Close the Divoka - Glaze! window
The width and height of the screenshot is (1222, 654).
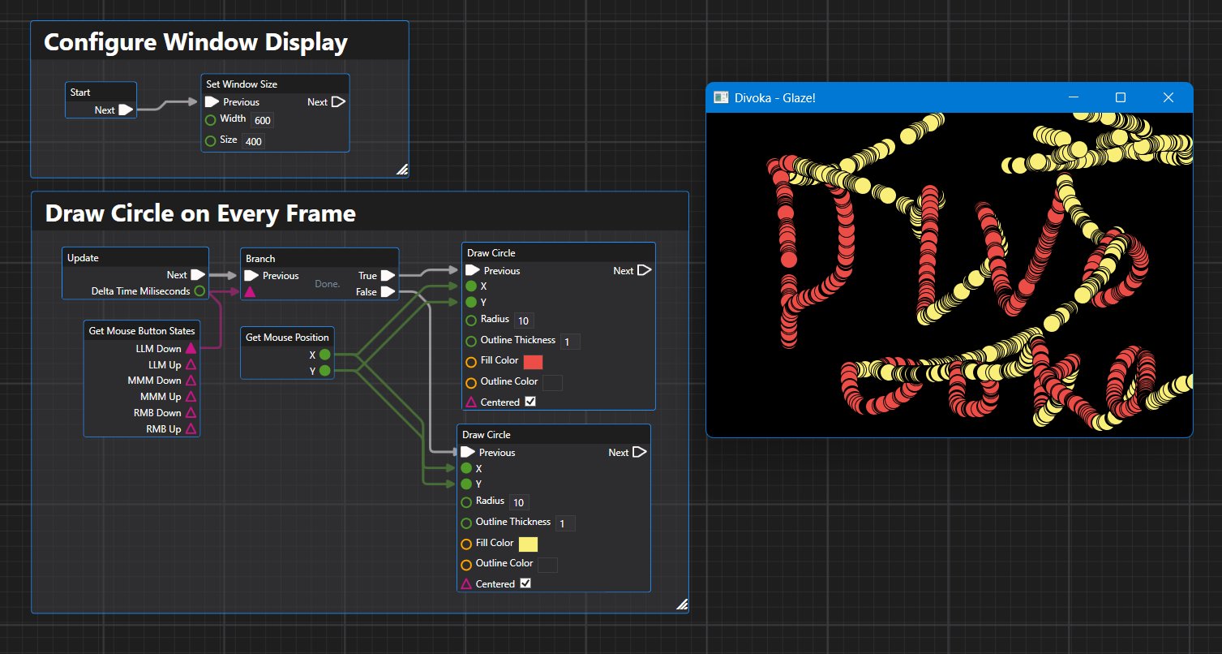pos(1168,97)
